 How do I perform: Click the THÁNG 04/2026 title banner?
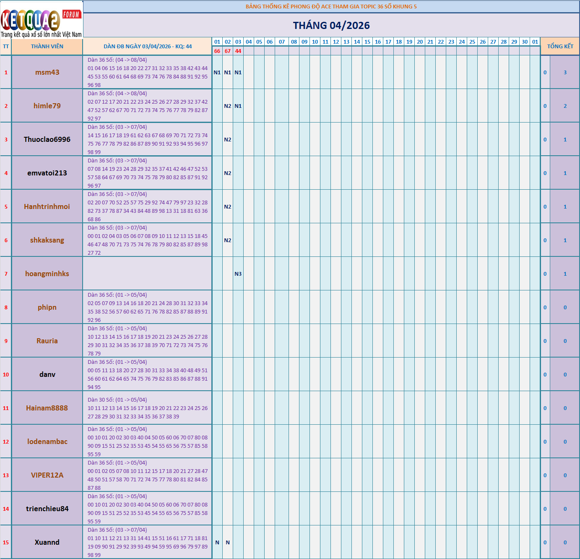pyautogui.click(x=331, y=25)
